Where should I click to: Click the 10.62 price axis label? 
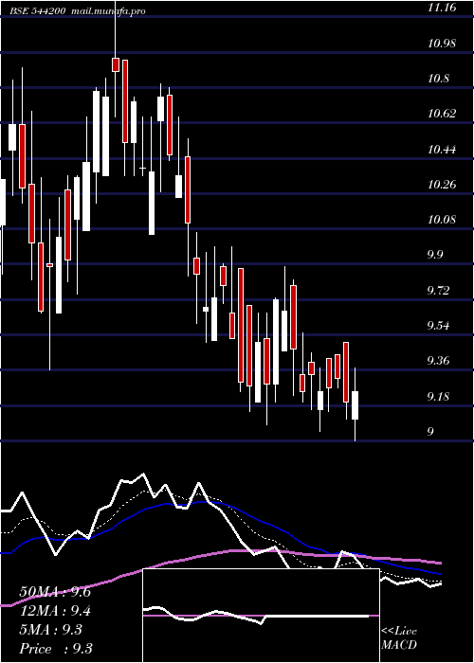click(442, 114)
